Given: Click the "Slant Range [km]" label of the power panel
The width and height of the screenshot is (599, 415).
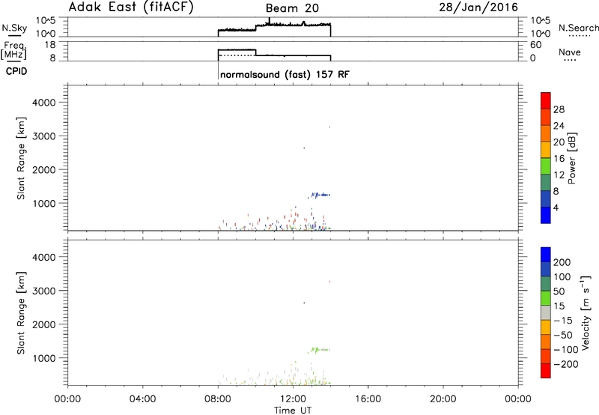Looking at the screenshot, I should pos(21,158).
